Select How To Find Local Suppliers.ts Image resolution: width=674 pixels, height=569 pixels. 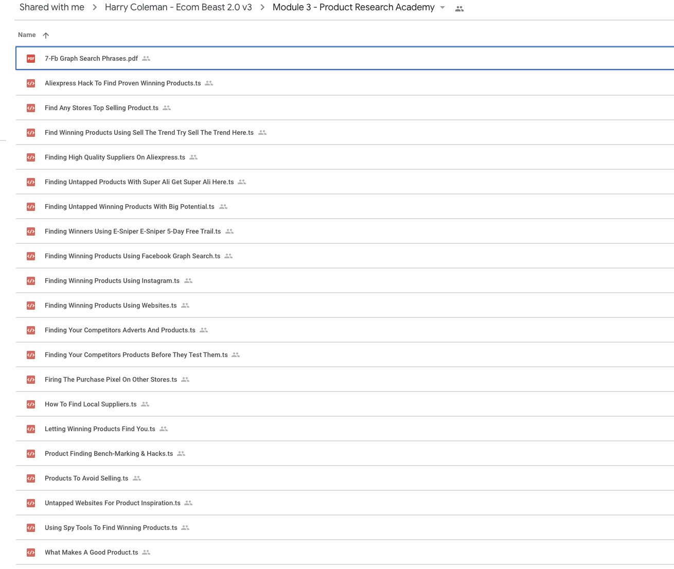pos(345,404)
